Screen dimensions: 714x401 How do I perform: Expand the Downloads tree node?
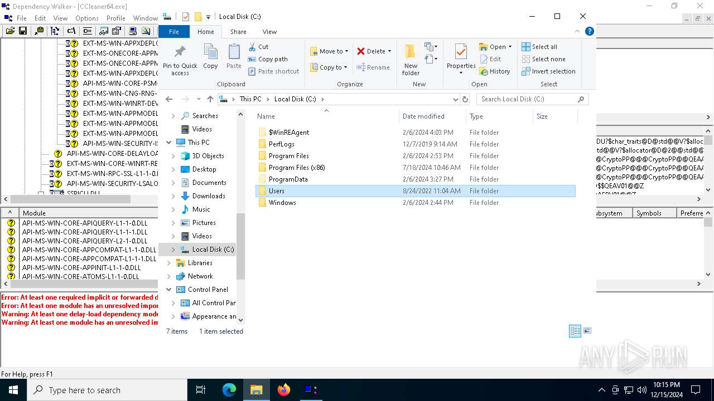pyautogui.click(x=173, y=196)
